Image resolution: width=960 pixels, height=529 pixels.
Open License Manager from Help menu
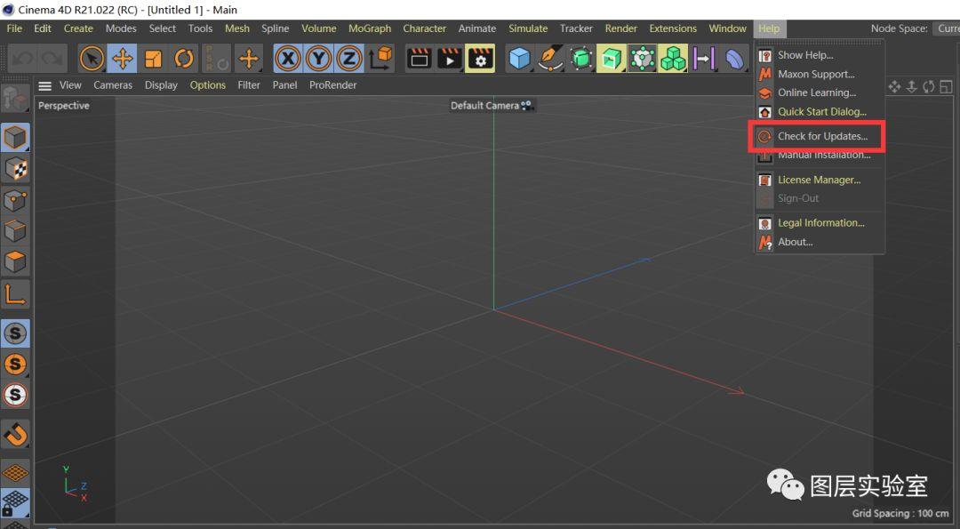pos(819,180)
